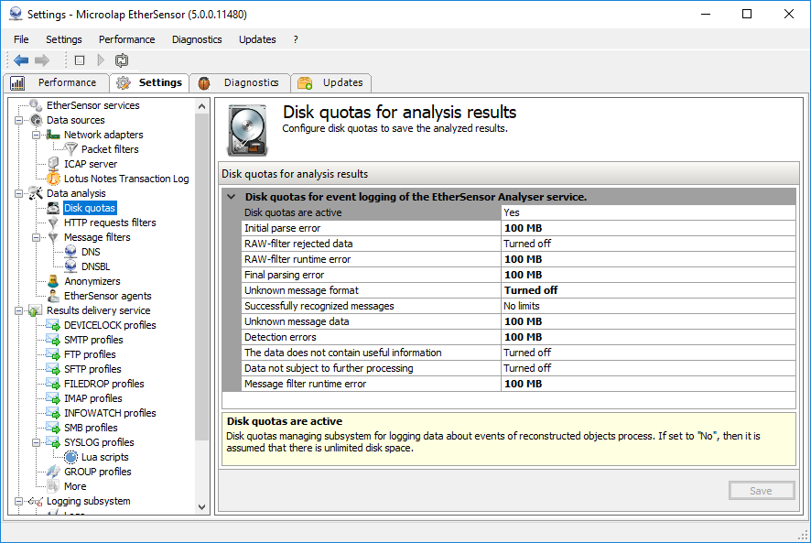Open the Settings menu

click(x=64, y=39)
